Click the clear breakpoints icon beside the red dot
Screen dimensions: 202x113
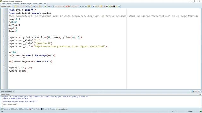click(69, 6)
